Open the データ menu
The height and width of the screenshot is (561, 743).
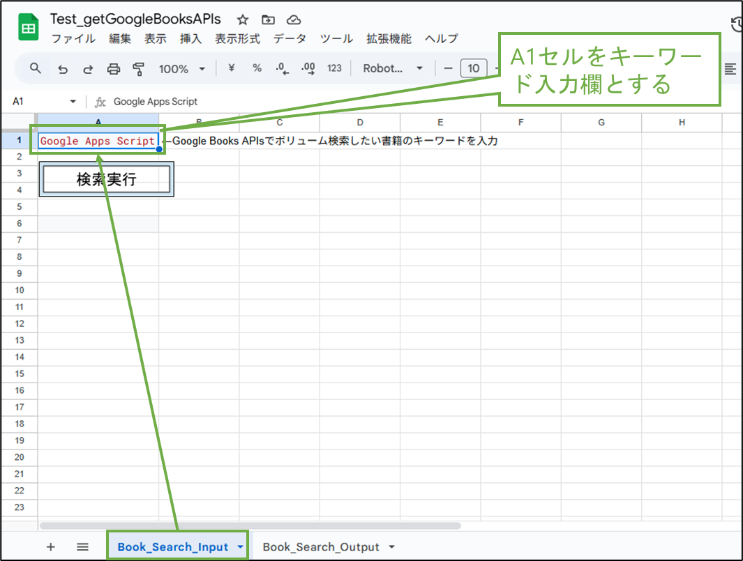[x=290, y=39]
